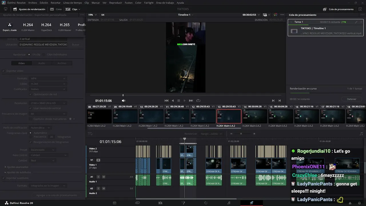This screenshot has width=366, height=206.
Task: Open the viewer zoom 19% dropdown
Action: tap(92, 15)
